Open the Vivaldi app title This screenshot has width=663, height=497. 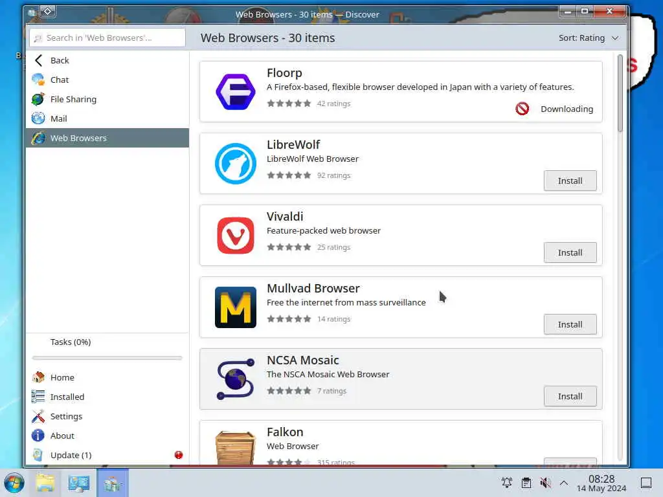point(285,216)
